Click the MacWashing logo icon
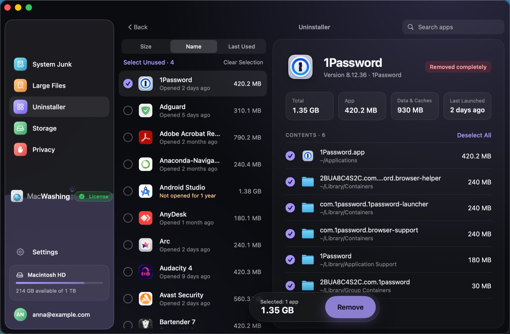 click(17, 196)
